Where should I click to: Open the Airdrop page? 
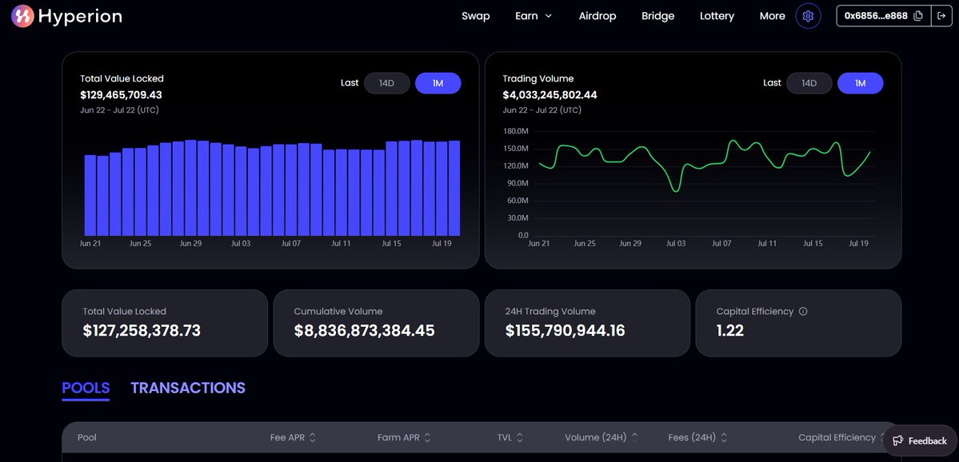click(x=597, y=16)
